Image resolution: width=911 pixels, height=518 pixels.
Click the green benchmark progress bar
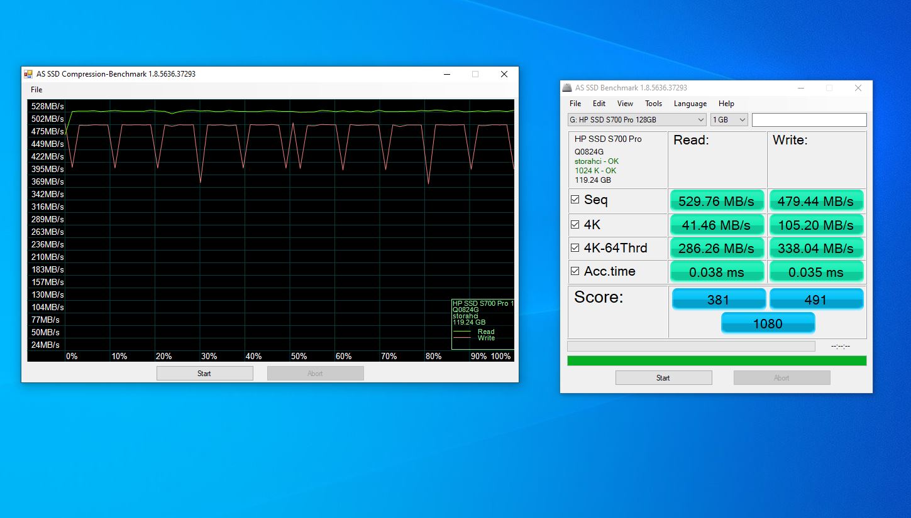(716, 360)
